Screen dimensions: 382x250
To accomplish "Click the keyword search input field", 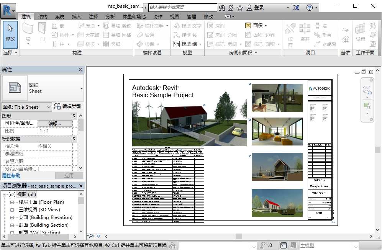I will [182, 8].
